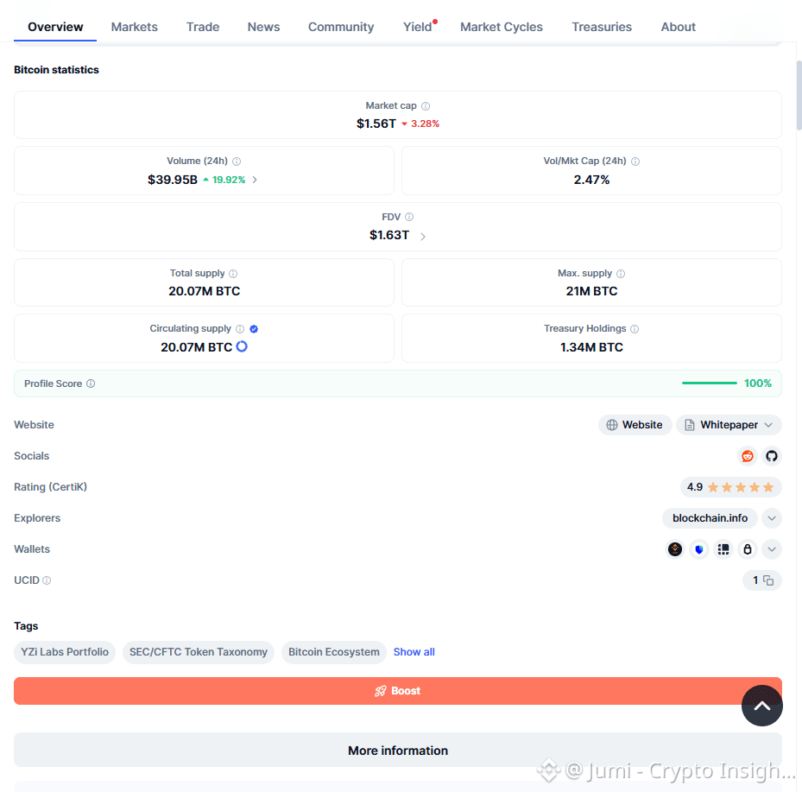The image size is (802, 792).
Task: Click the globe icon in Website button
Action: coord(612,425)
